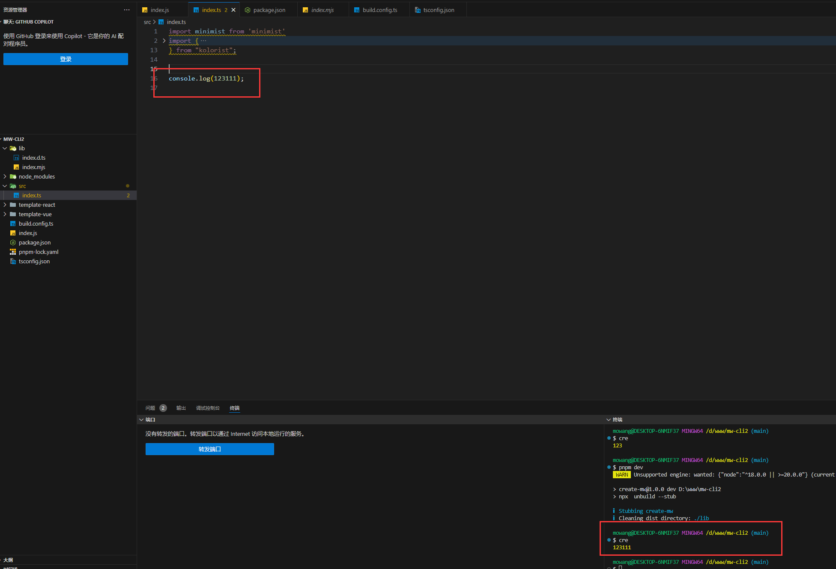Viewport: 836px width, 569px height.
Task: Click the template-vue folder icon
Action: (13, 214)
